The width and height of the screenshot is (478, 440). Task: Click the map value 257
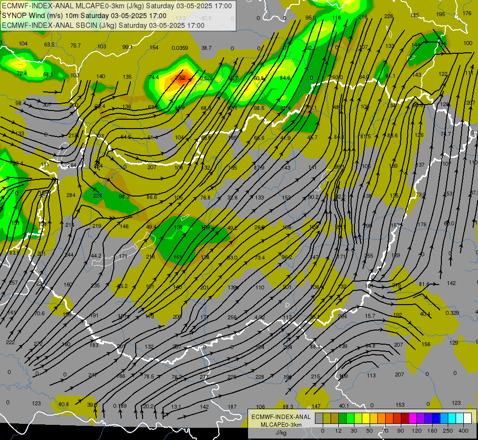click(13, 283)
